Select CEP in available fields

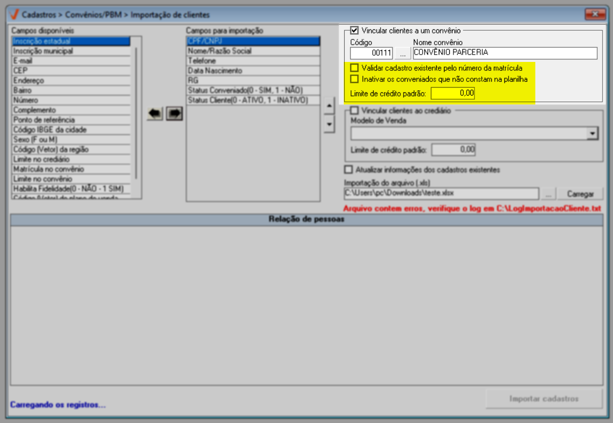pos(71,70)
